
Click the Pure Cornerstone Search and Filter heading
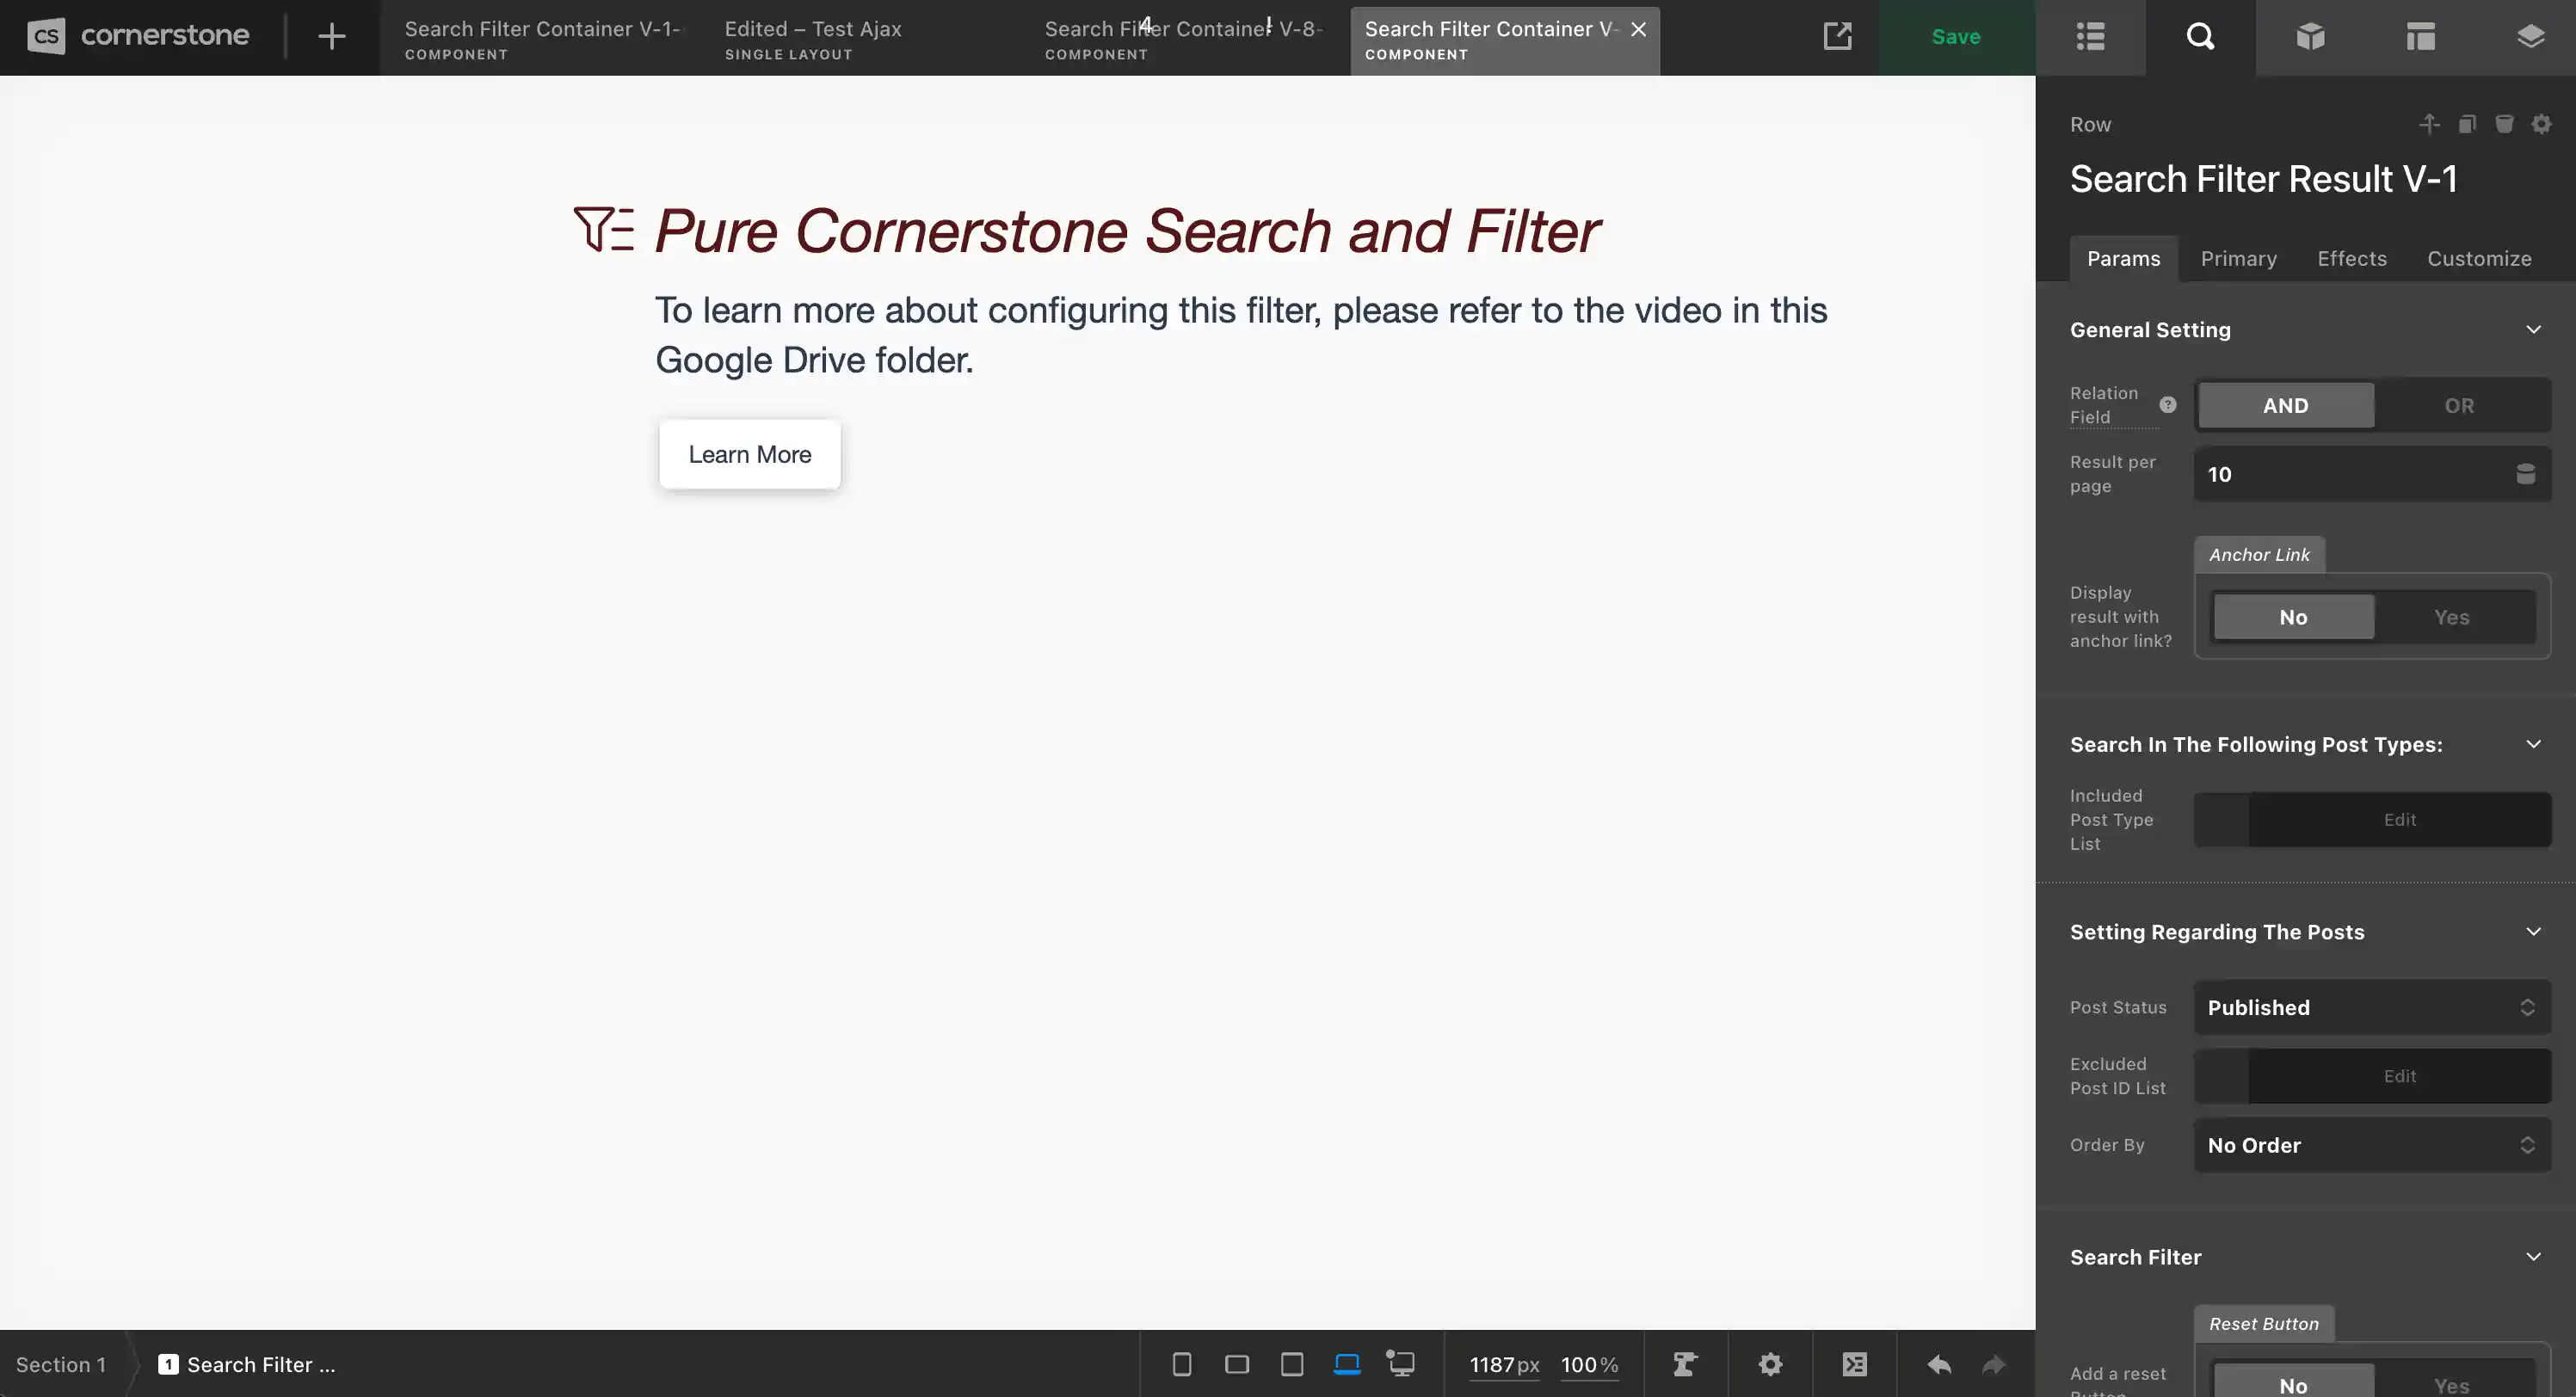(1126, 231)
